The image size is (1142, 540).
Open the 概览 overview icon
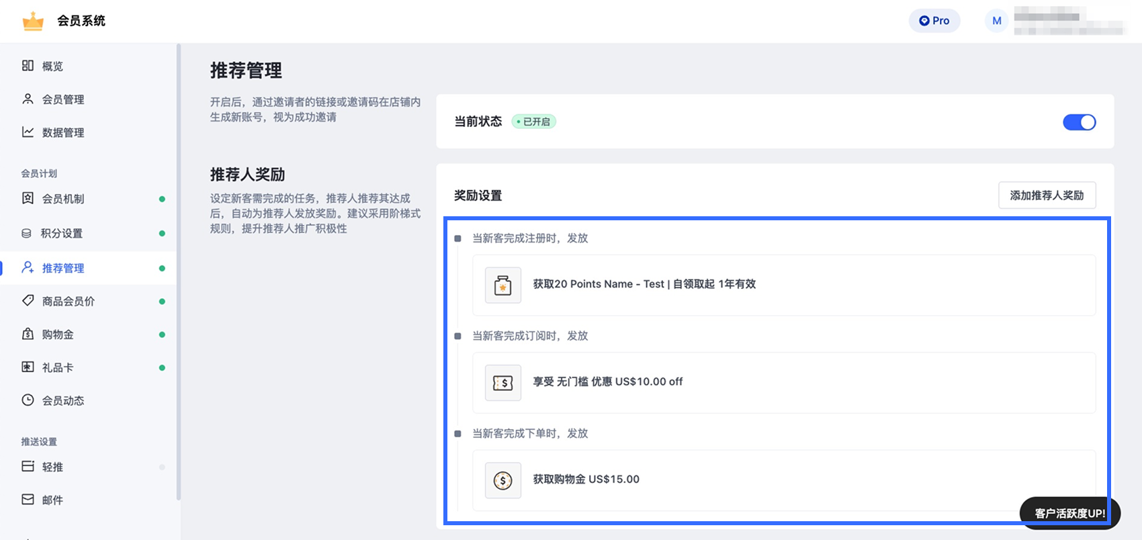28,66
